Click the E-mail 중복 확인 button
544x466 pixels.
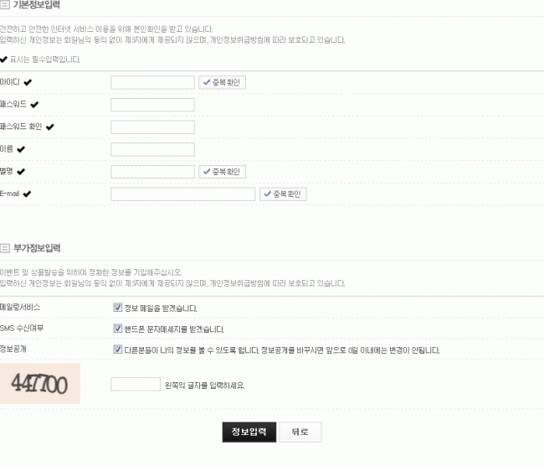283,194
